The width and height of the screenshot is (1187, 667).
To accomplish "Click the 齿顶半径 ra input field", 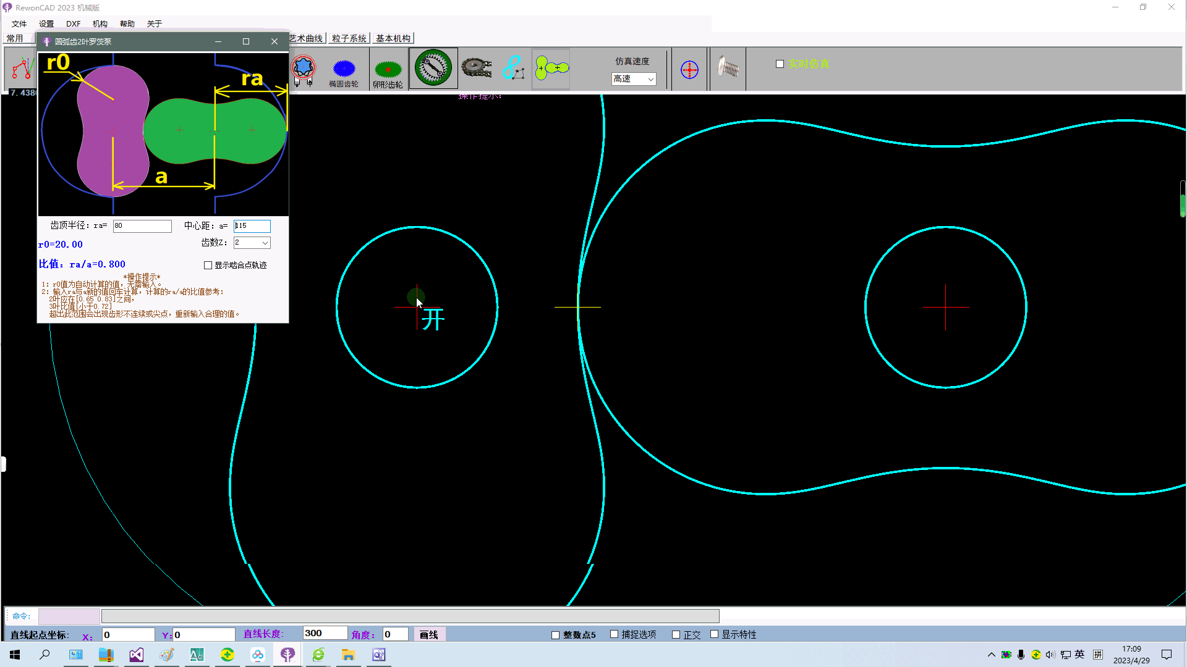I will pyautogui.click(x=142, y=226).
